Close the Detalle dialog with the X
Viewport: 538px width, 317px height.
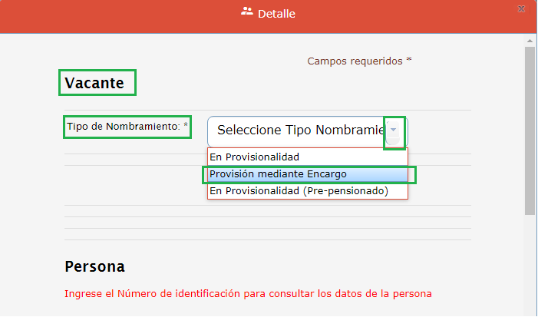[x=520, y=9]
